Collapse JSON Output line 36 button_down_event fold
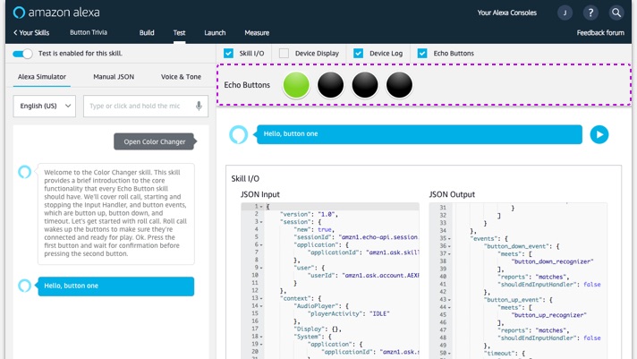The image size is (637, 359). (449, 246)
